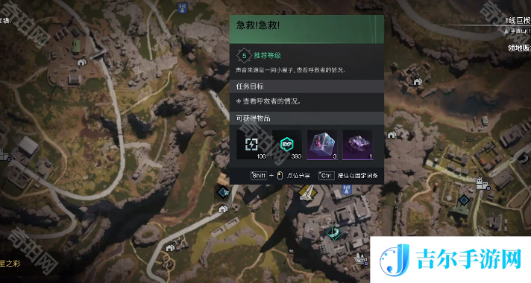Screen dimensions: 531x283
Task: Click the yellow diamond marker below the tooltip
Action: 307,193
